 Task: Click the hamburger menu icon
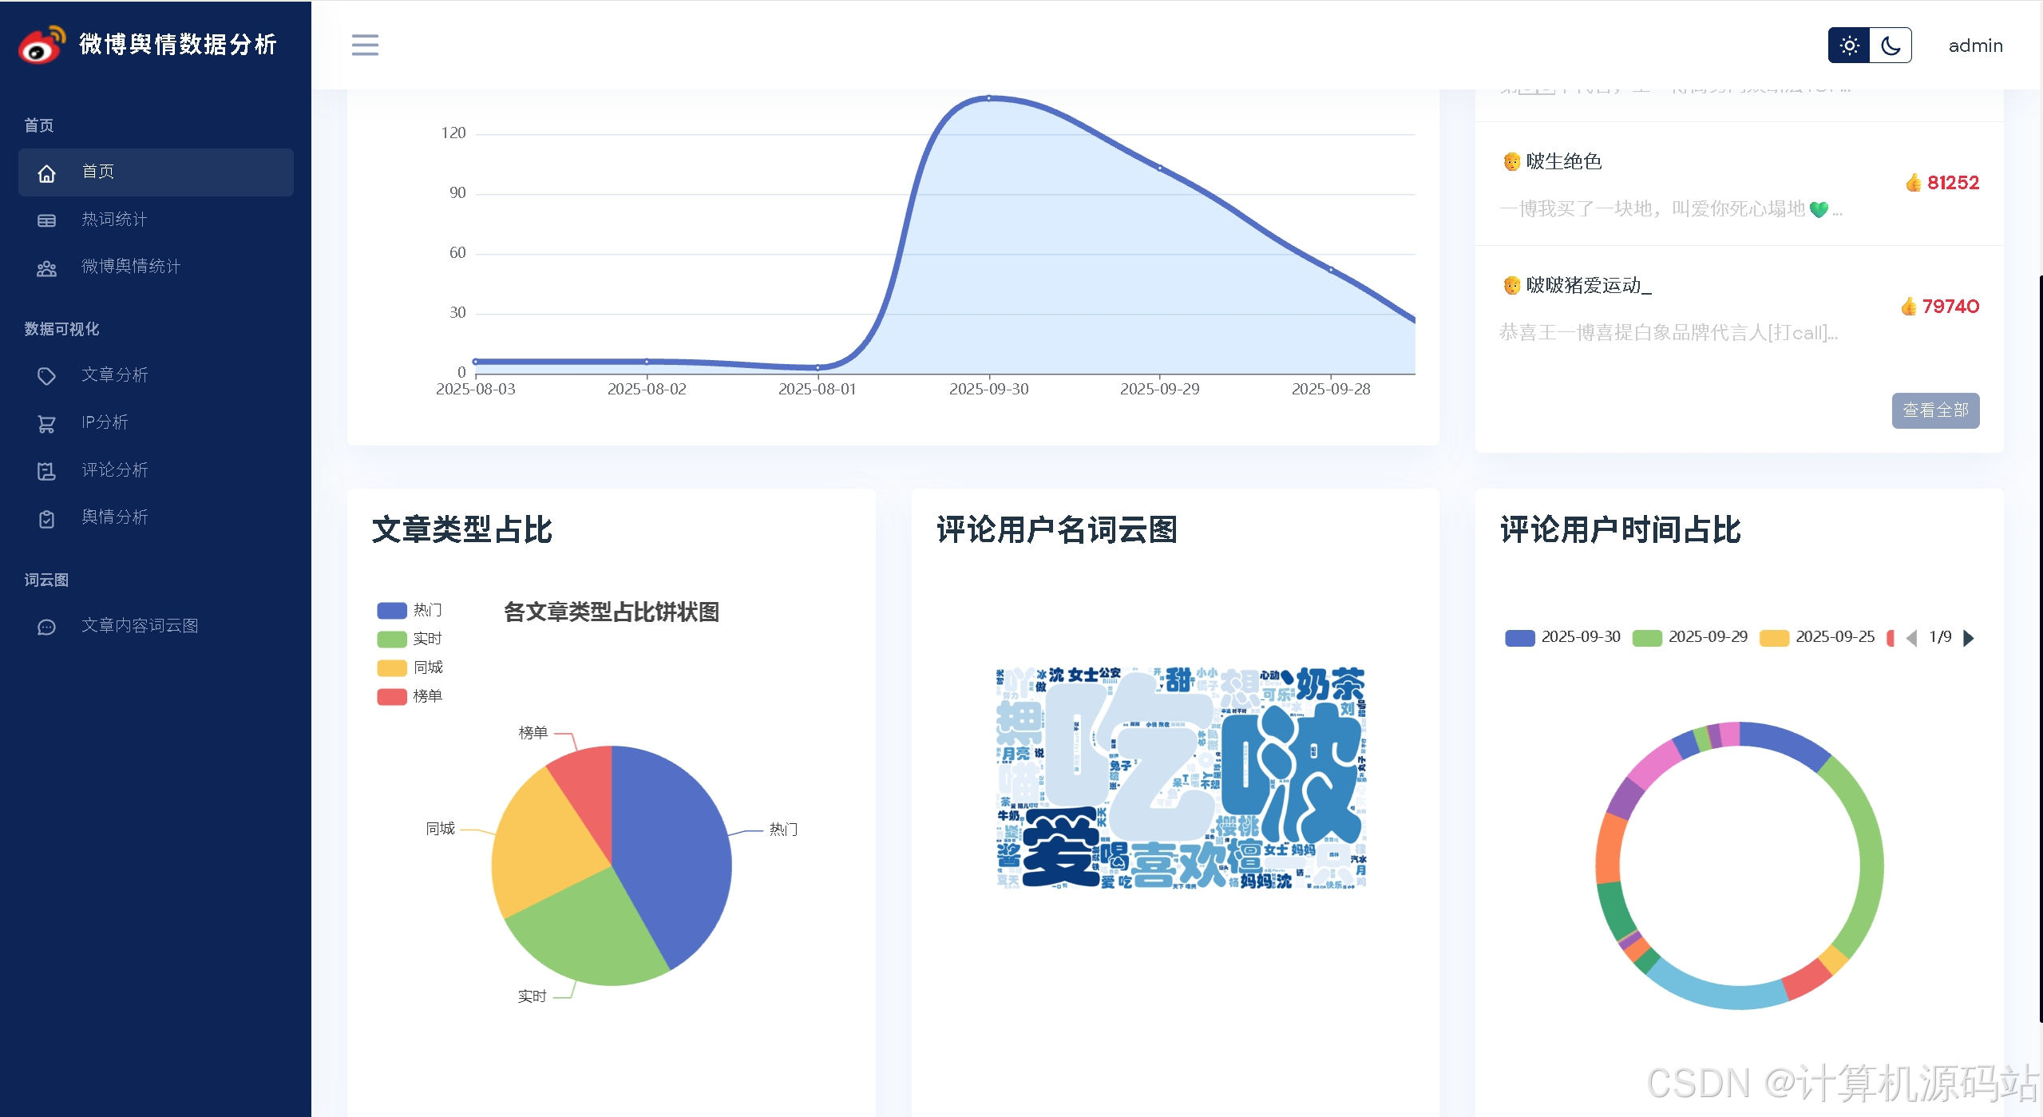pos(365,45)
